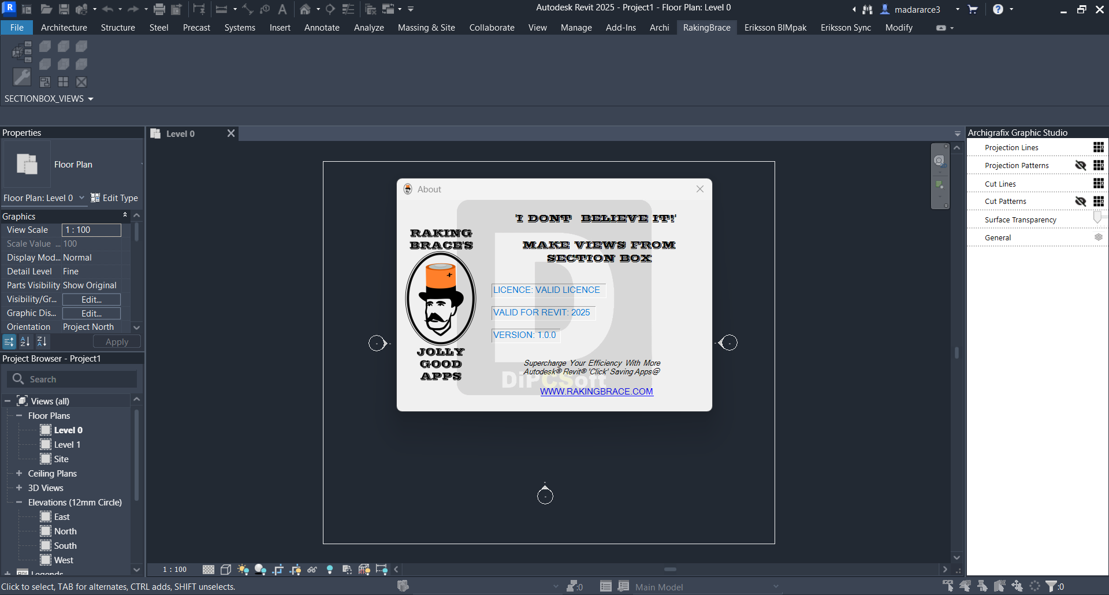
Task: Collapse the Floor Plans tree node
Action: coord(19,415)
